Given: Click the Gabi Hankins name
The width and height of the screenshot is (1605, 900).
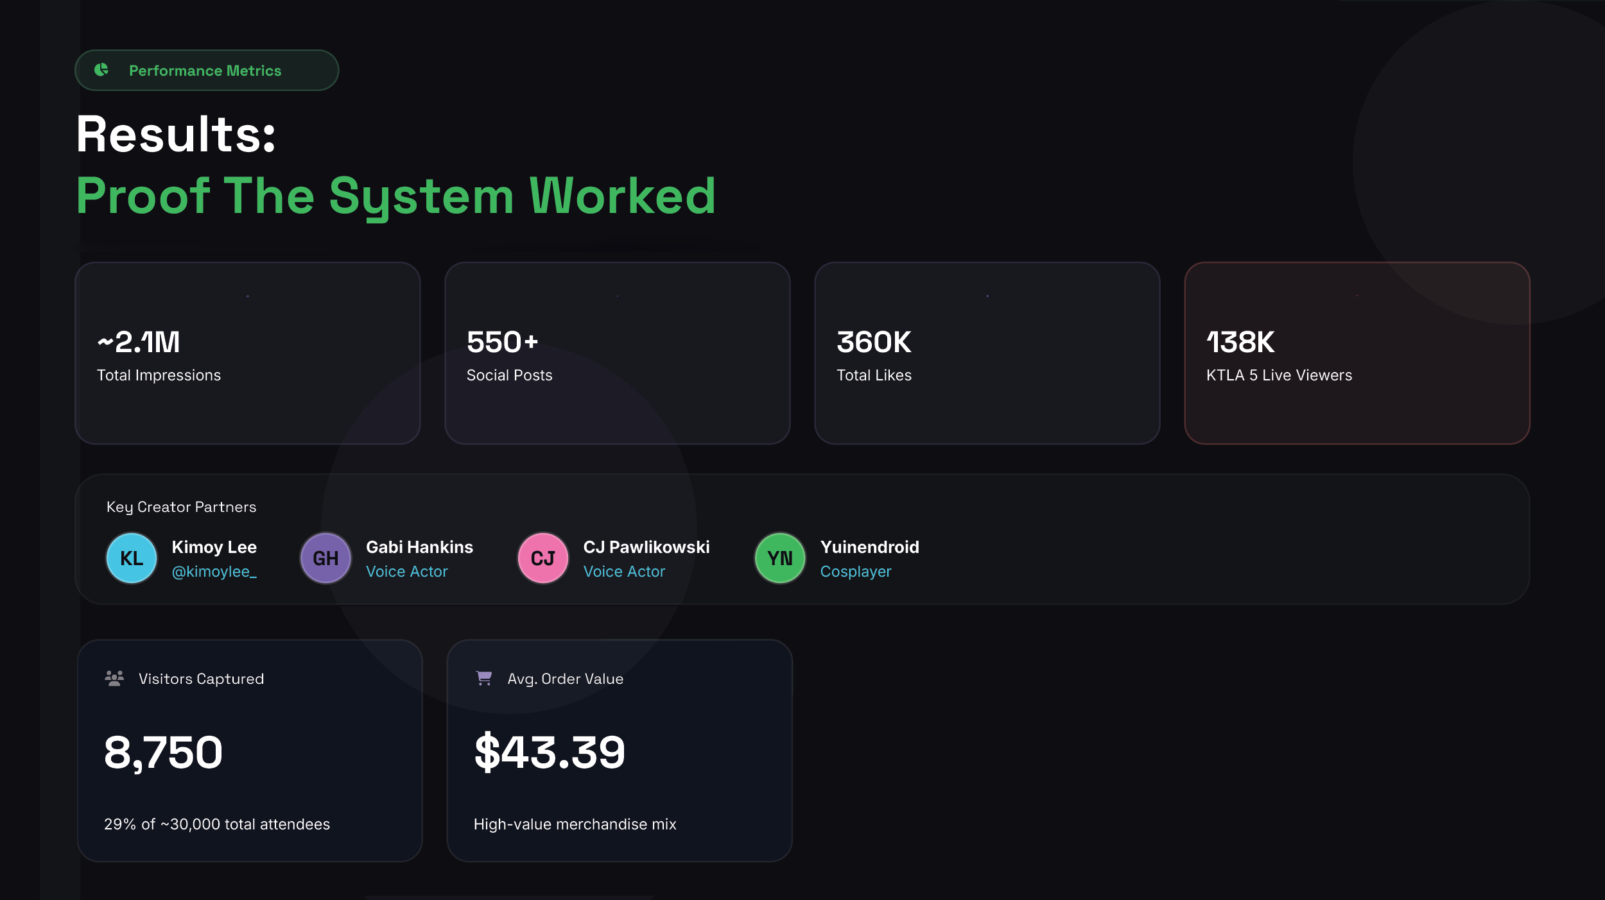Looking at the screenshot, I should click(x=419, y=547).
